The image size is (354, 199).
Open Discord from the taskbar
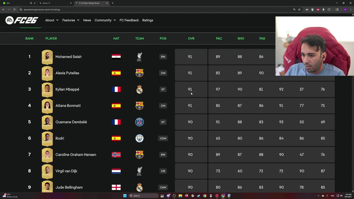pos(168,196)
